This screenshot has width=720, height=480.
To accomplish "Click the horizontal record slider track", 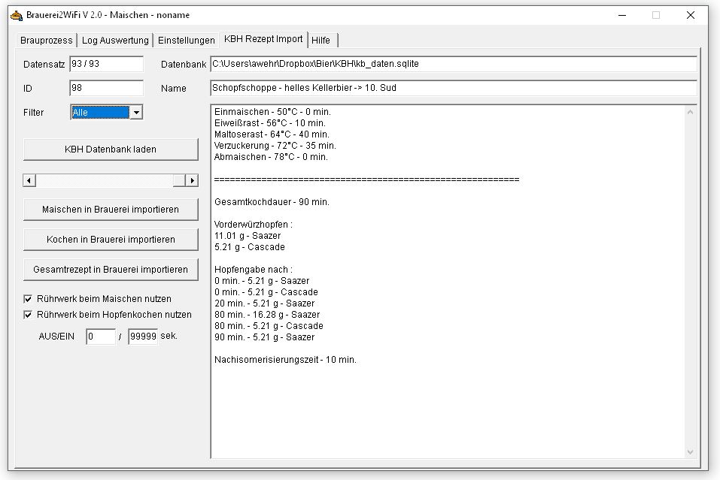I will pos(105,180).
